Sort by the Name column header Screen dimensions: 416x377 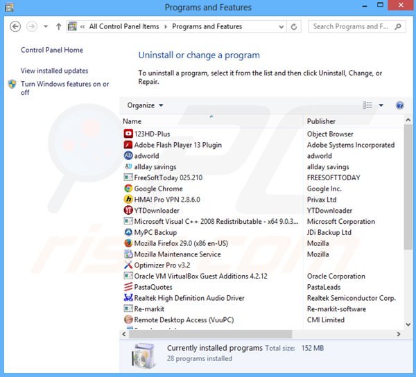tap(132, 121)
